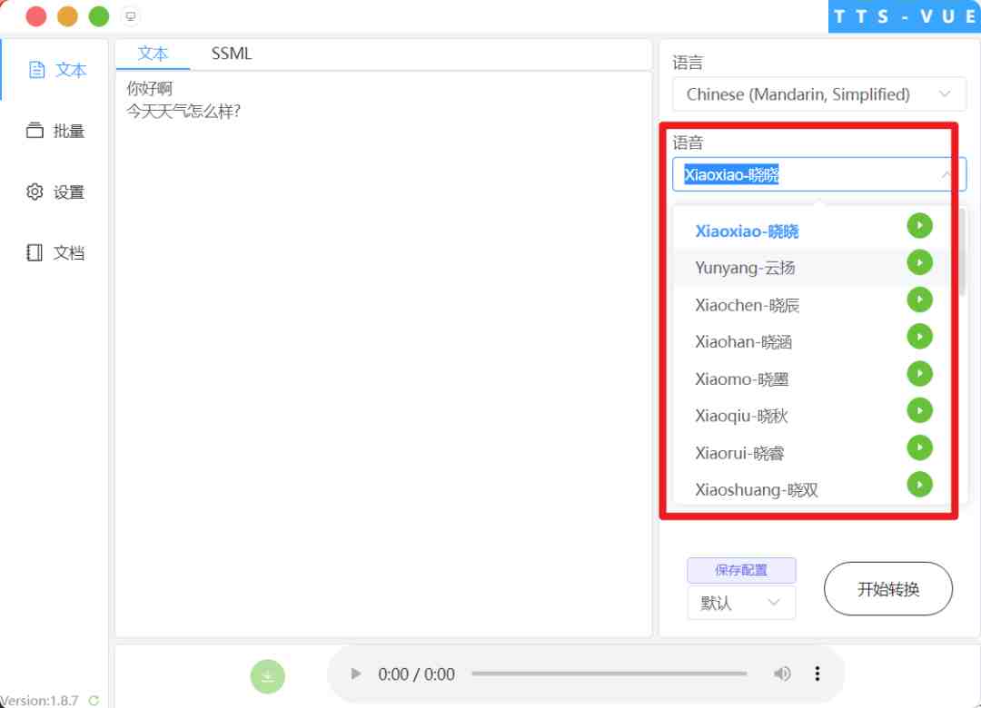Refresh version info next to Version:1.8.7
Screen dimensions: 981x708
(x=92, y=700)
